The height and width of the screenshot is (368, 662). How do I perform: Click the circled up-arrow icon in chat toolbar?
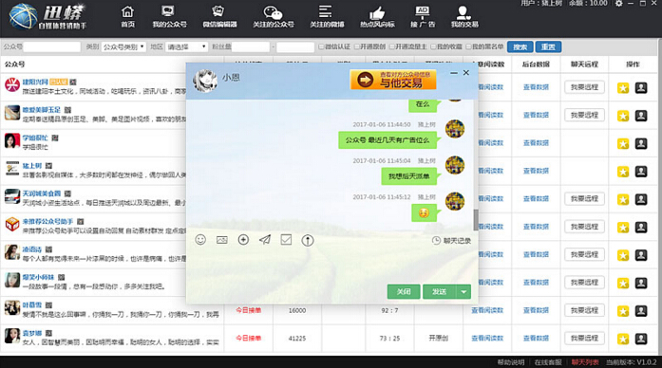point(308,240)
